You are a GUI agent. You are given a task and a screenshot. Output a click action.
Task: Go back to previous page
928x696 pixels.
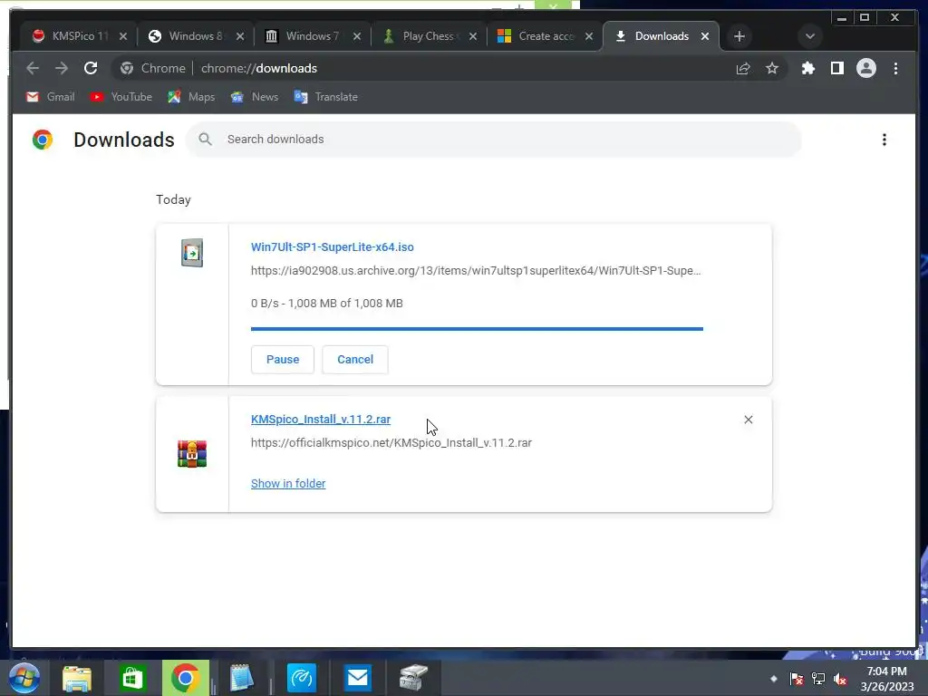click(x=33, y=68)
